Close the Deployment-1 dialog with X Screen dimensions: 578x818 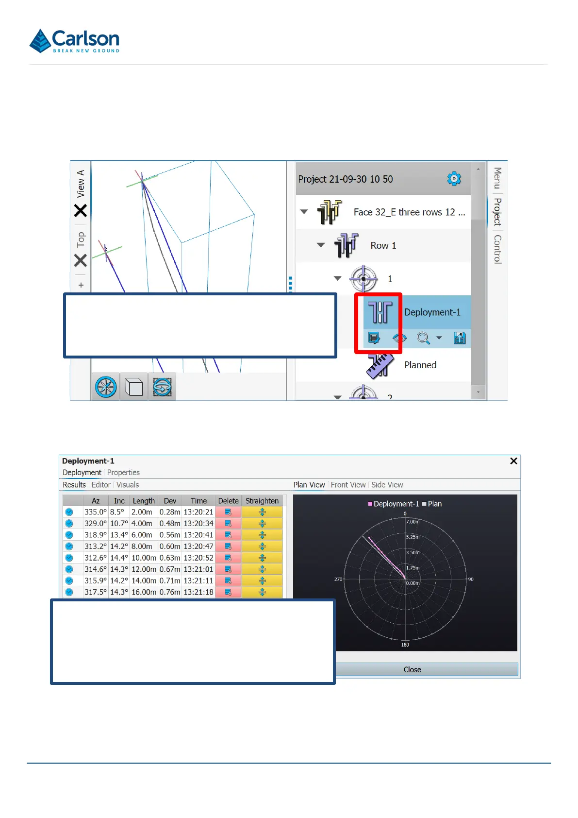point(513,461)
